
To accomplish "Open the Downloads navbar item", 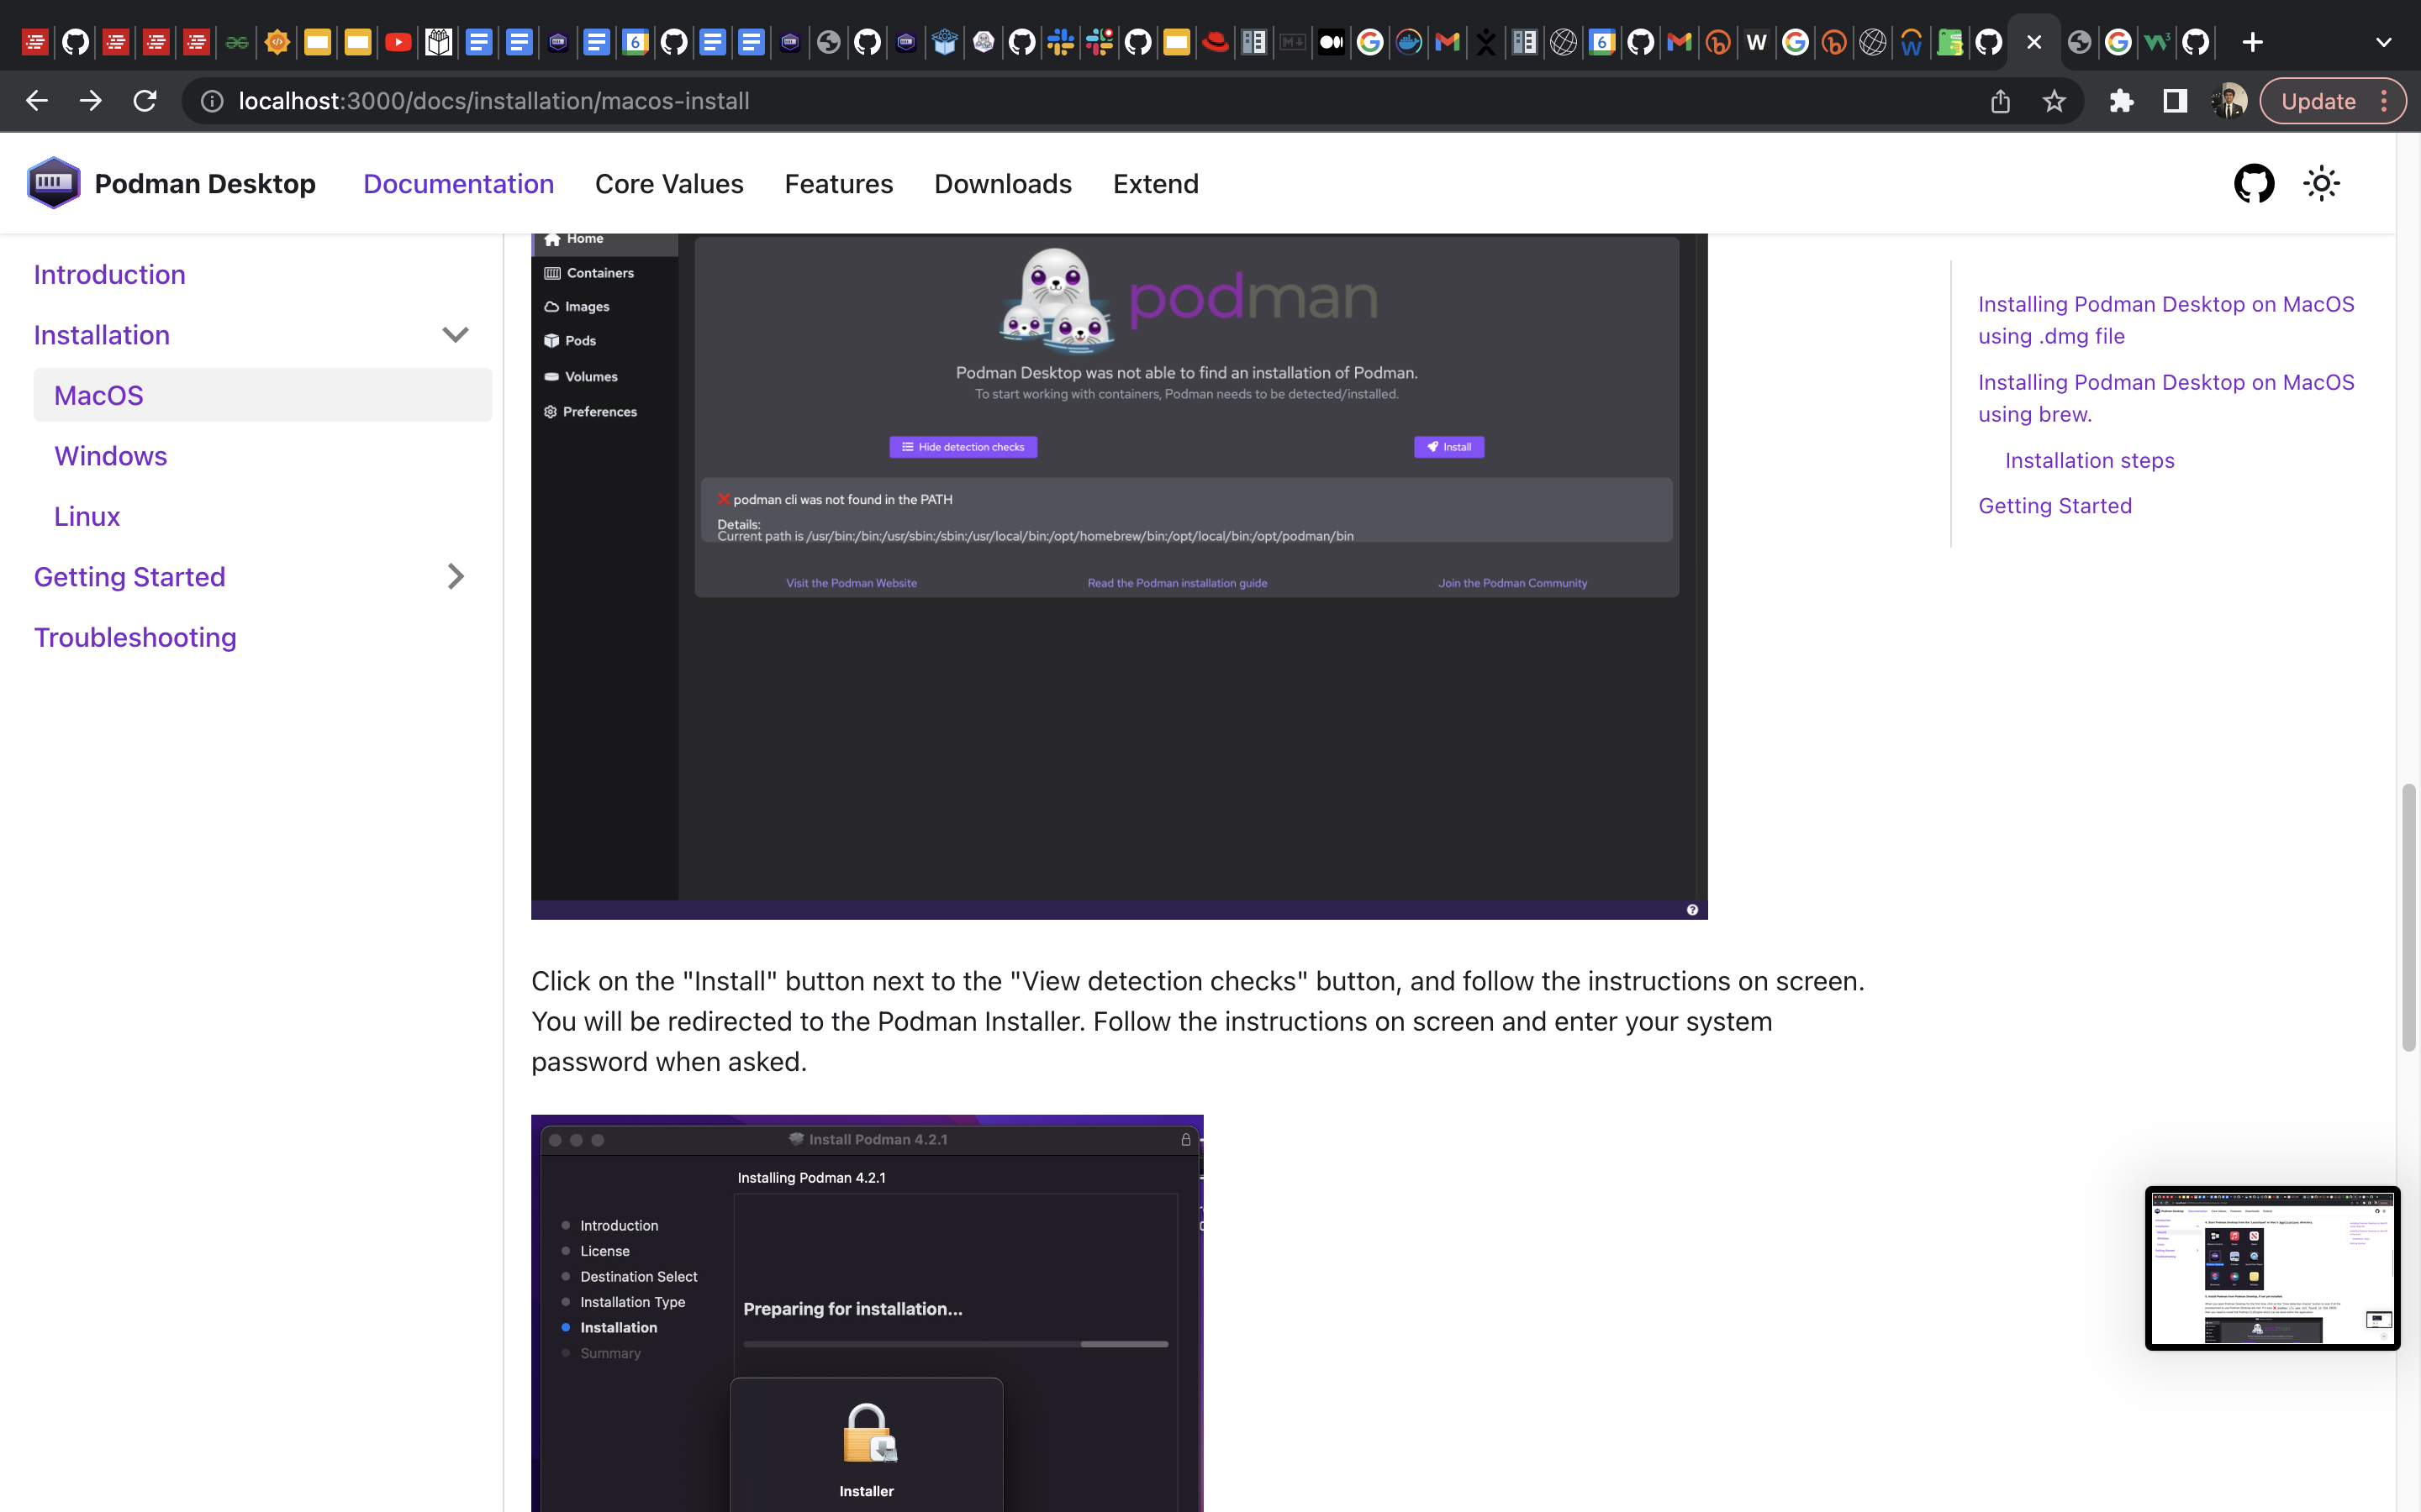I will (1002, 184).
